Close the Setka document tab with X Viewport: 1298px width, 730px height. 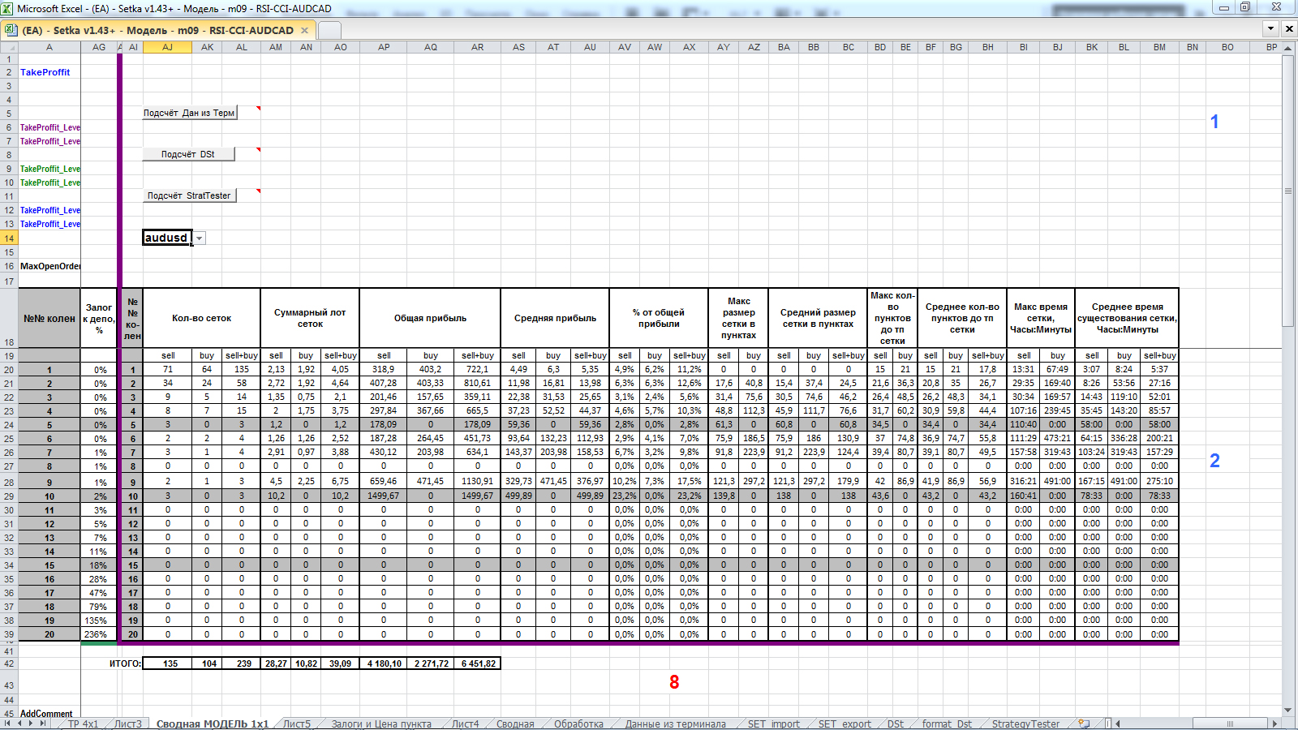click(305, 30)
